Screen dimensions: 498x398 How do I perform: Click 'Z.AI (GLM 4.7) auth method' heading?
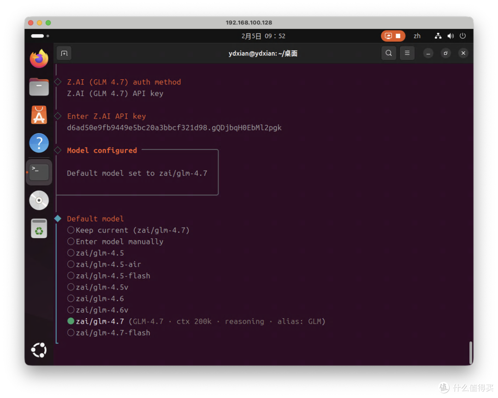pos(124,82)
